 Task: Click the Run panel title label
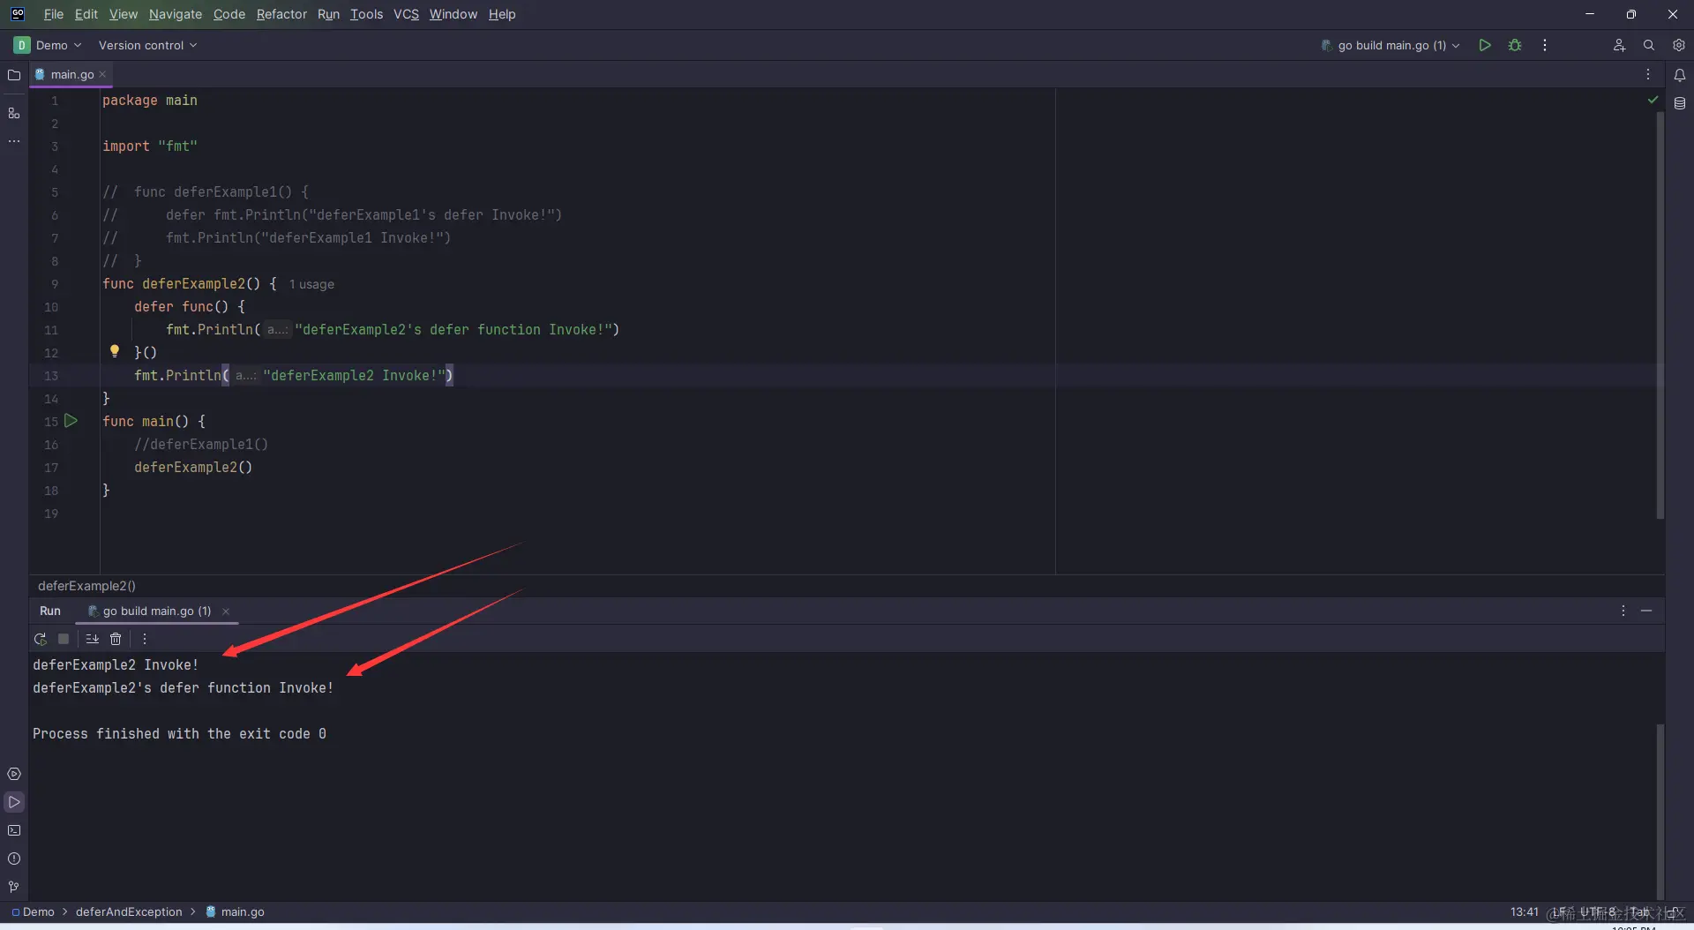click(50, 611)
